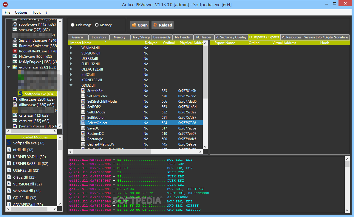Select the Disk Image radio button

click(x=72, y=25)
